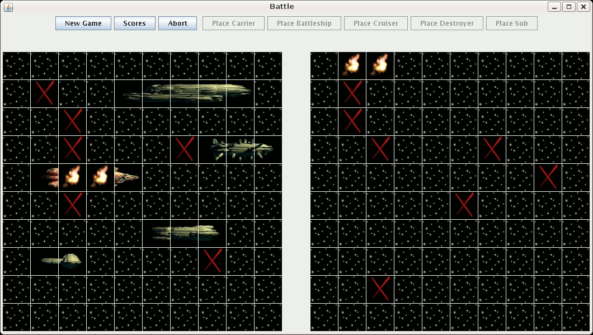Viewport: 593px width, 335px height.
Task: Click the Place Battleship button
Action: [x=304, y=23]
